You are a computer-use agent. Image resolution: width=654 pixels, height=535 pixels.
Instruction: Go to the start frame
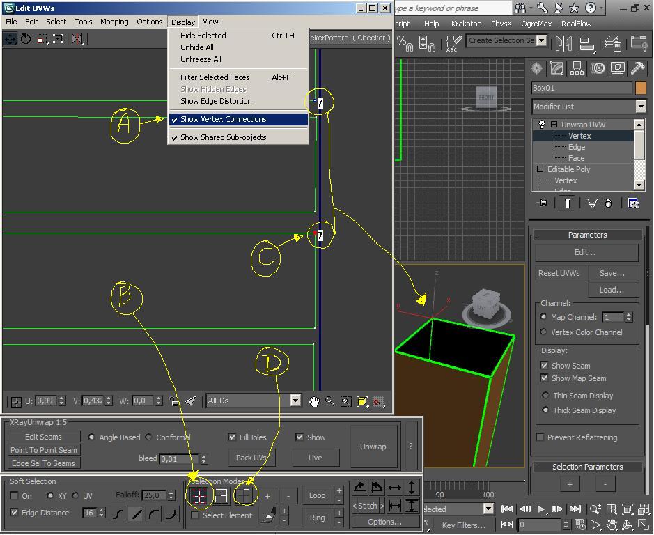[x=507, y=509]
